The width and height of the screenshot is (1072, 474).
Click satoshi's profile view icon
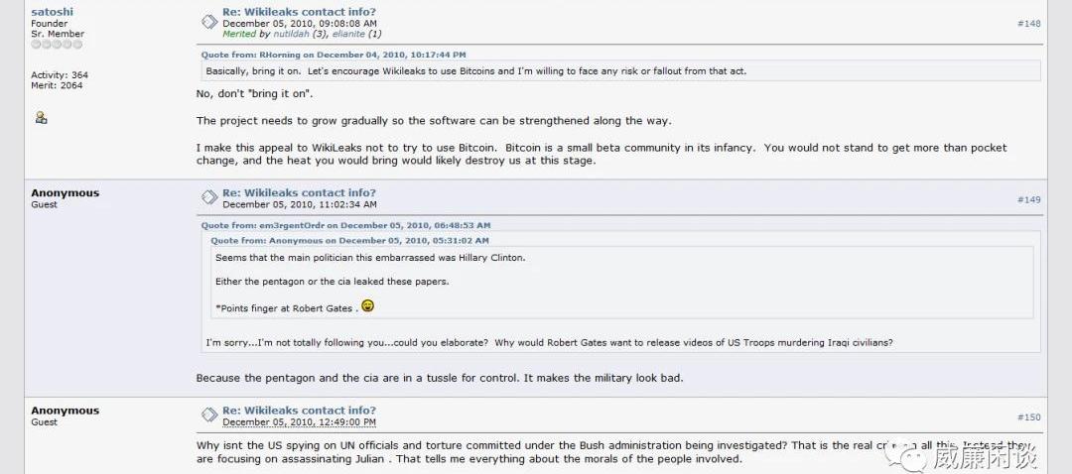41,117
